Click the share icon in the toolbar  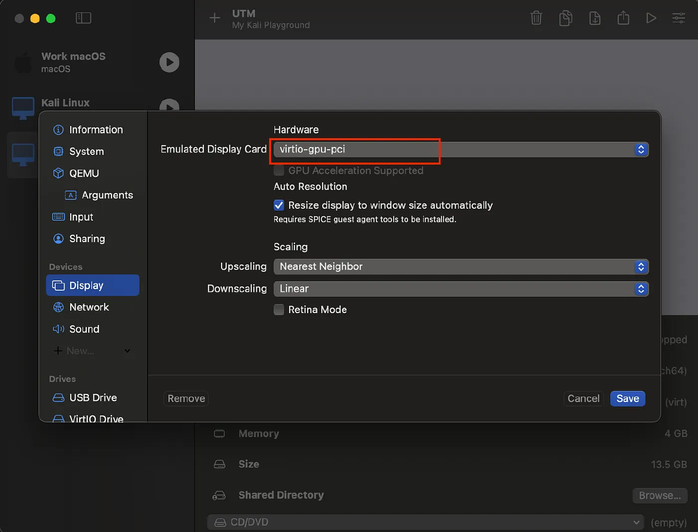point(623,18)
